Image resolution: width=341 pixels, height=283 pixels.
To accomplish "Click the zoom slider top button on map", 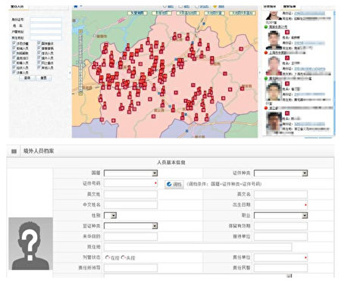I will (x=80, y=32).
